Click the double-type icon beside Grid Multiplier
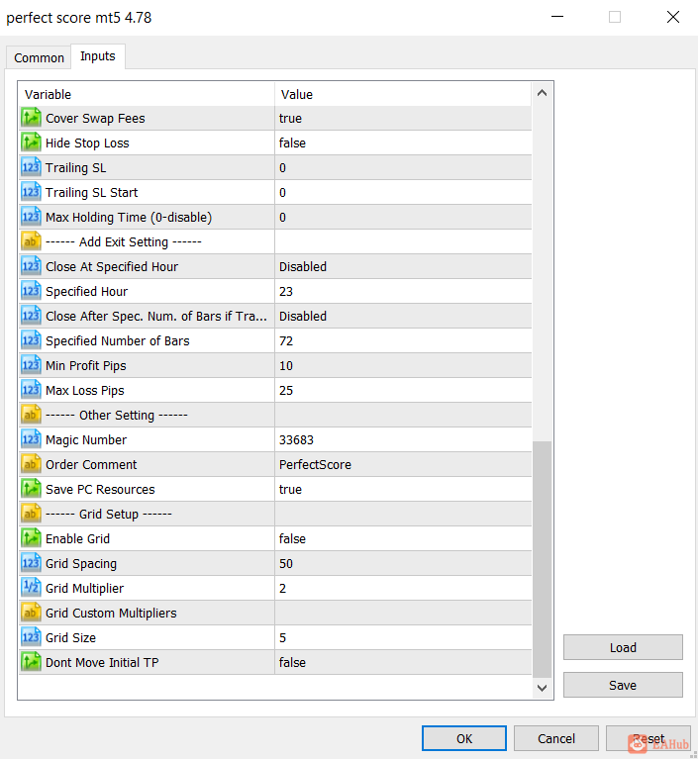This screenshot has height=759, width=698. 31,587
